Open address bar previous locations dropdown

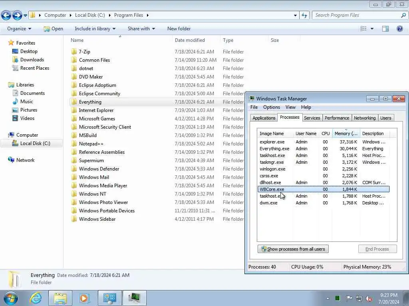coord(295,16)
